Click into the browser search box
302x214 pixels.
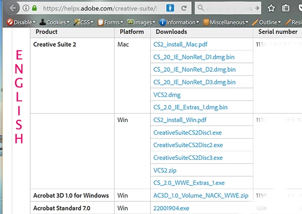pos(229,8)
